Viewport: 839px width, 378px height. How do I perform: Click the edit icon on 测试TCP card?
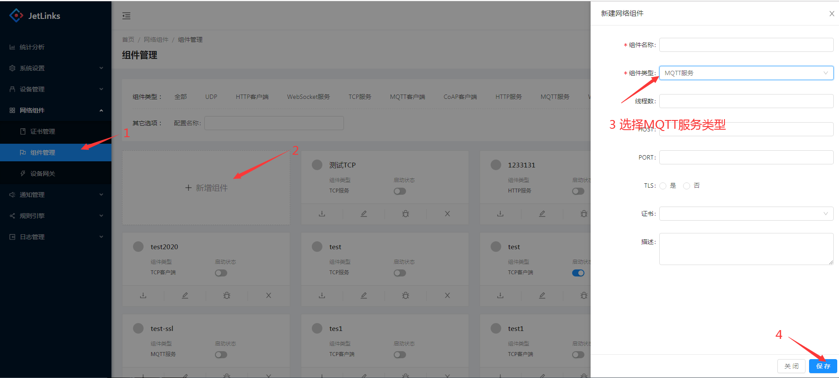[364, 214]
